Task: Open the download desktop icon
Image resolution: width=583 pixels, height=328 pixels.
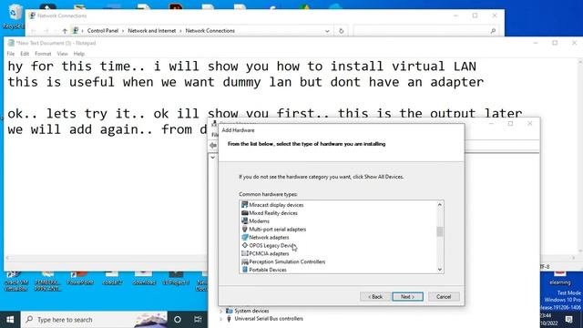Action: coord(144,279)
